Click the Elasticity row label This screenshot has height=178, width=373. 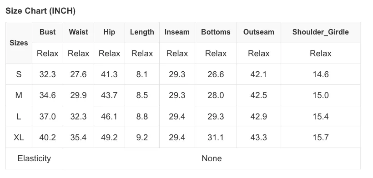tap(34, 158)
